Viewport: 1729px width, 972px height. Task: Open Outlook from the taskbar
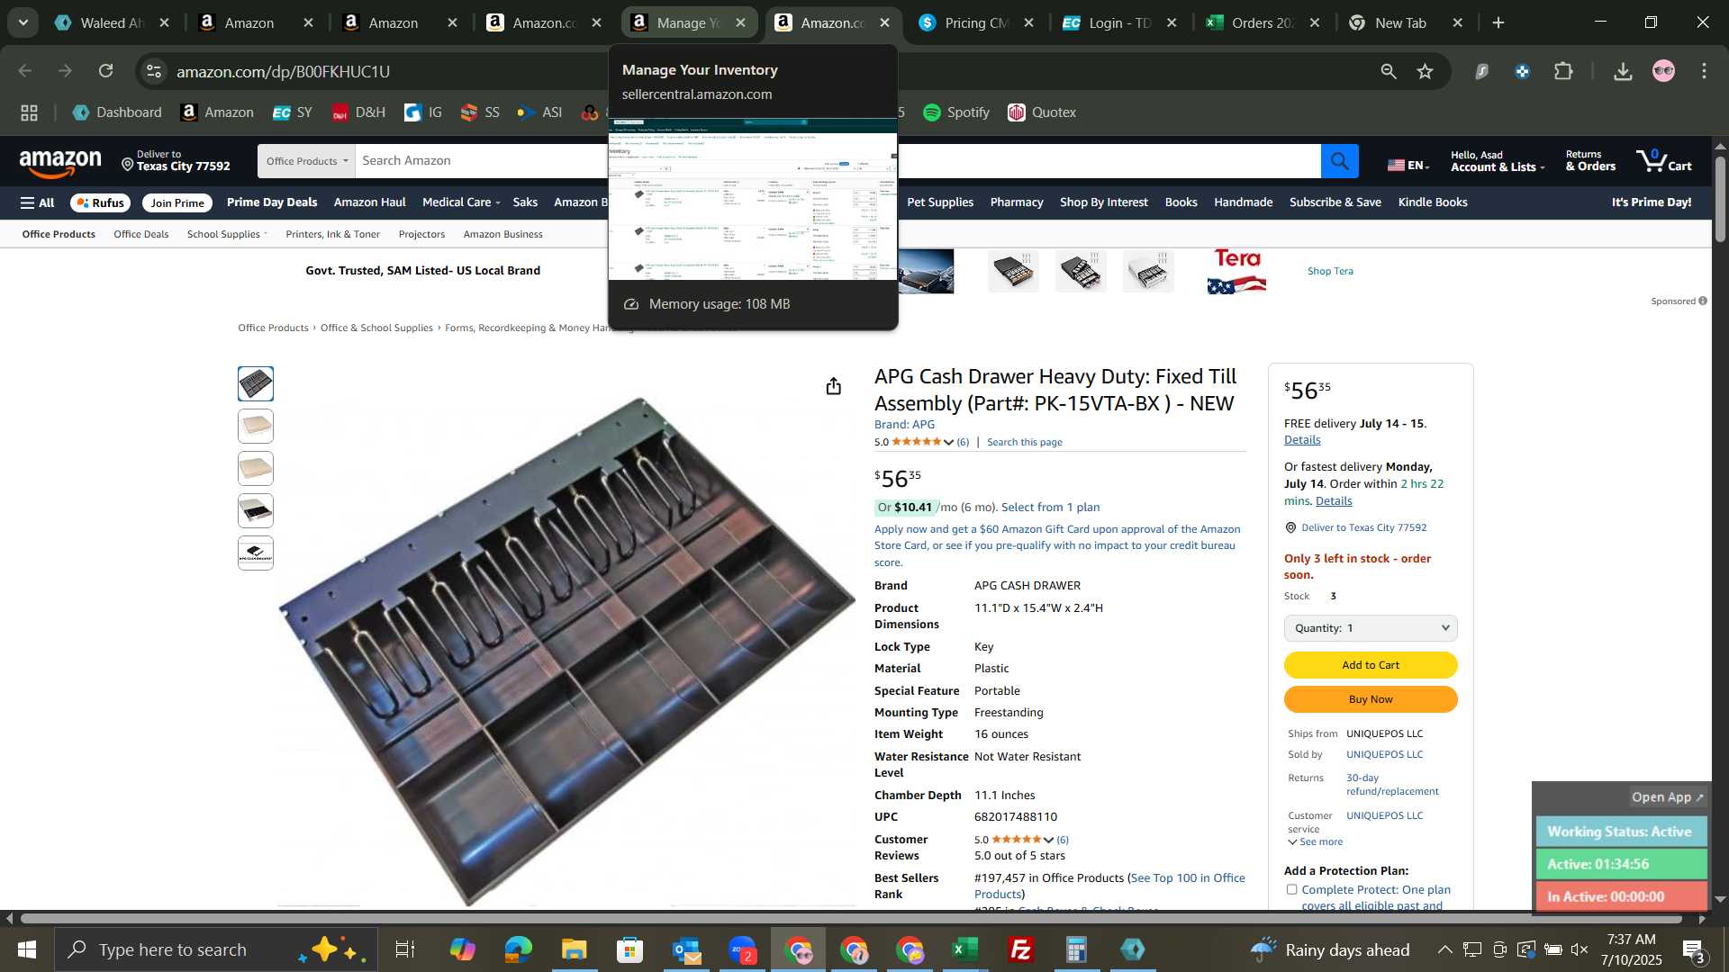685,949
